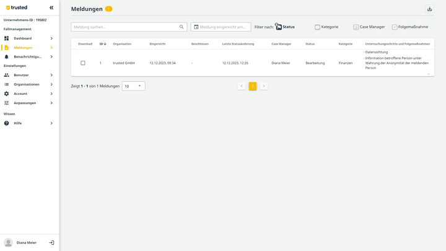Expand the Hilfe section chevron
446x251 pixels.
(51, 123)
